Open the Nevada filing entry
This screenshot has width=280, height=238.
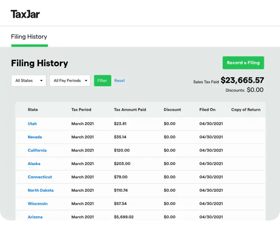coord(35,137)
